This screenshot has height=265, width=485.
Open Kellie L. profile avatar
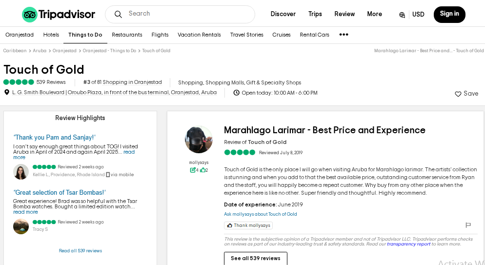[x=21, y=172]
